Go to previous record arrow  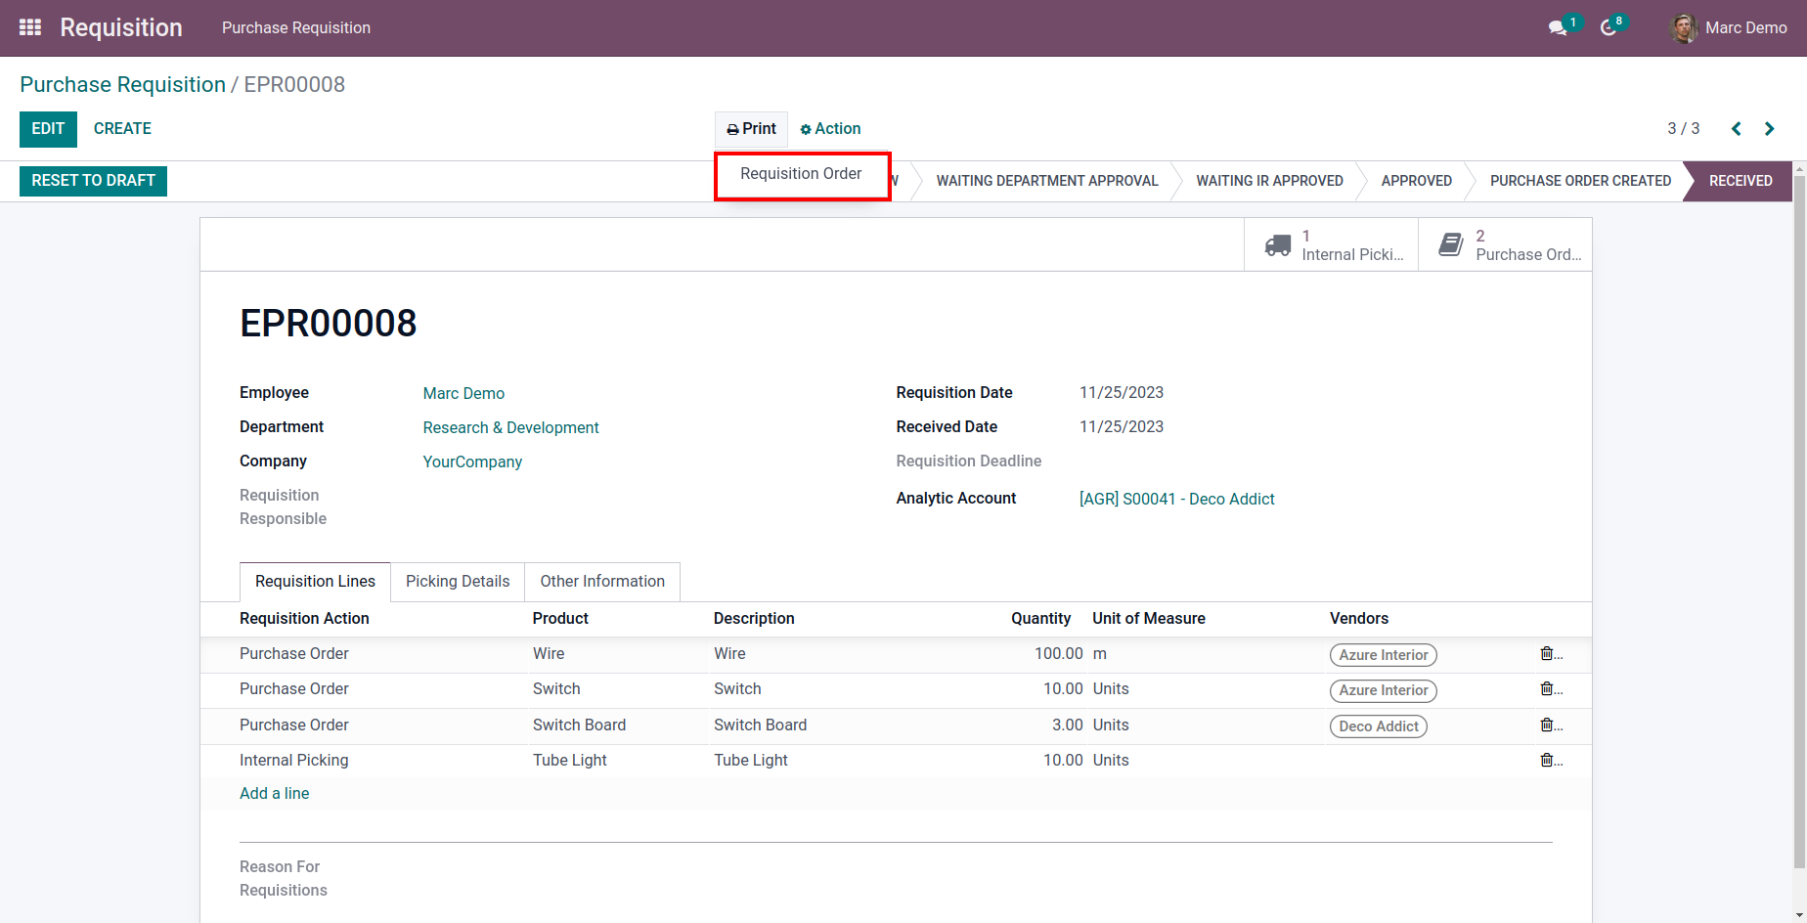coord(1737,129)
